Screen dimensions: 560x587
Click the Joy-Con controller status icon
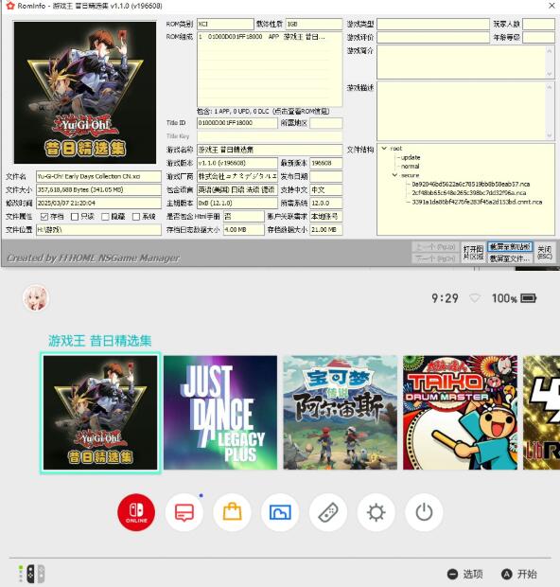coord(32,574)
